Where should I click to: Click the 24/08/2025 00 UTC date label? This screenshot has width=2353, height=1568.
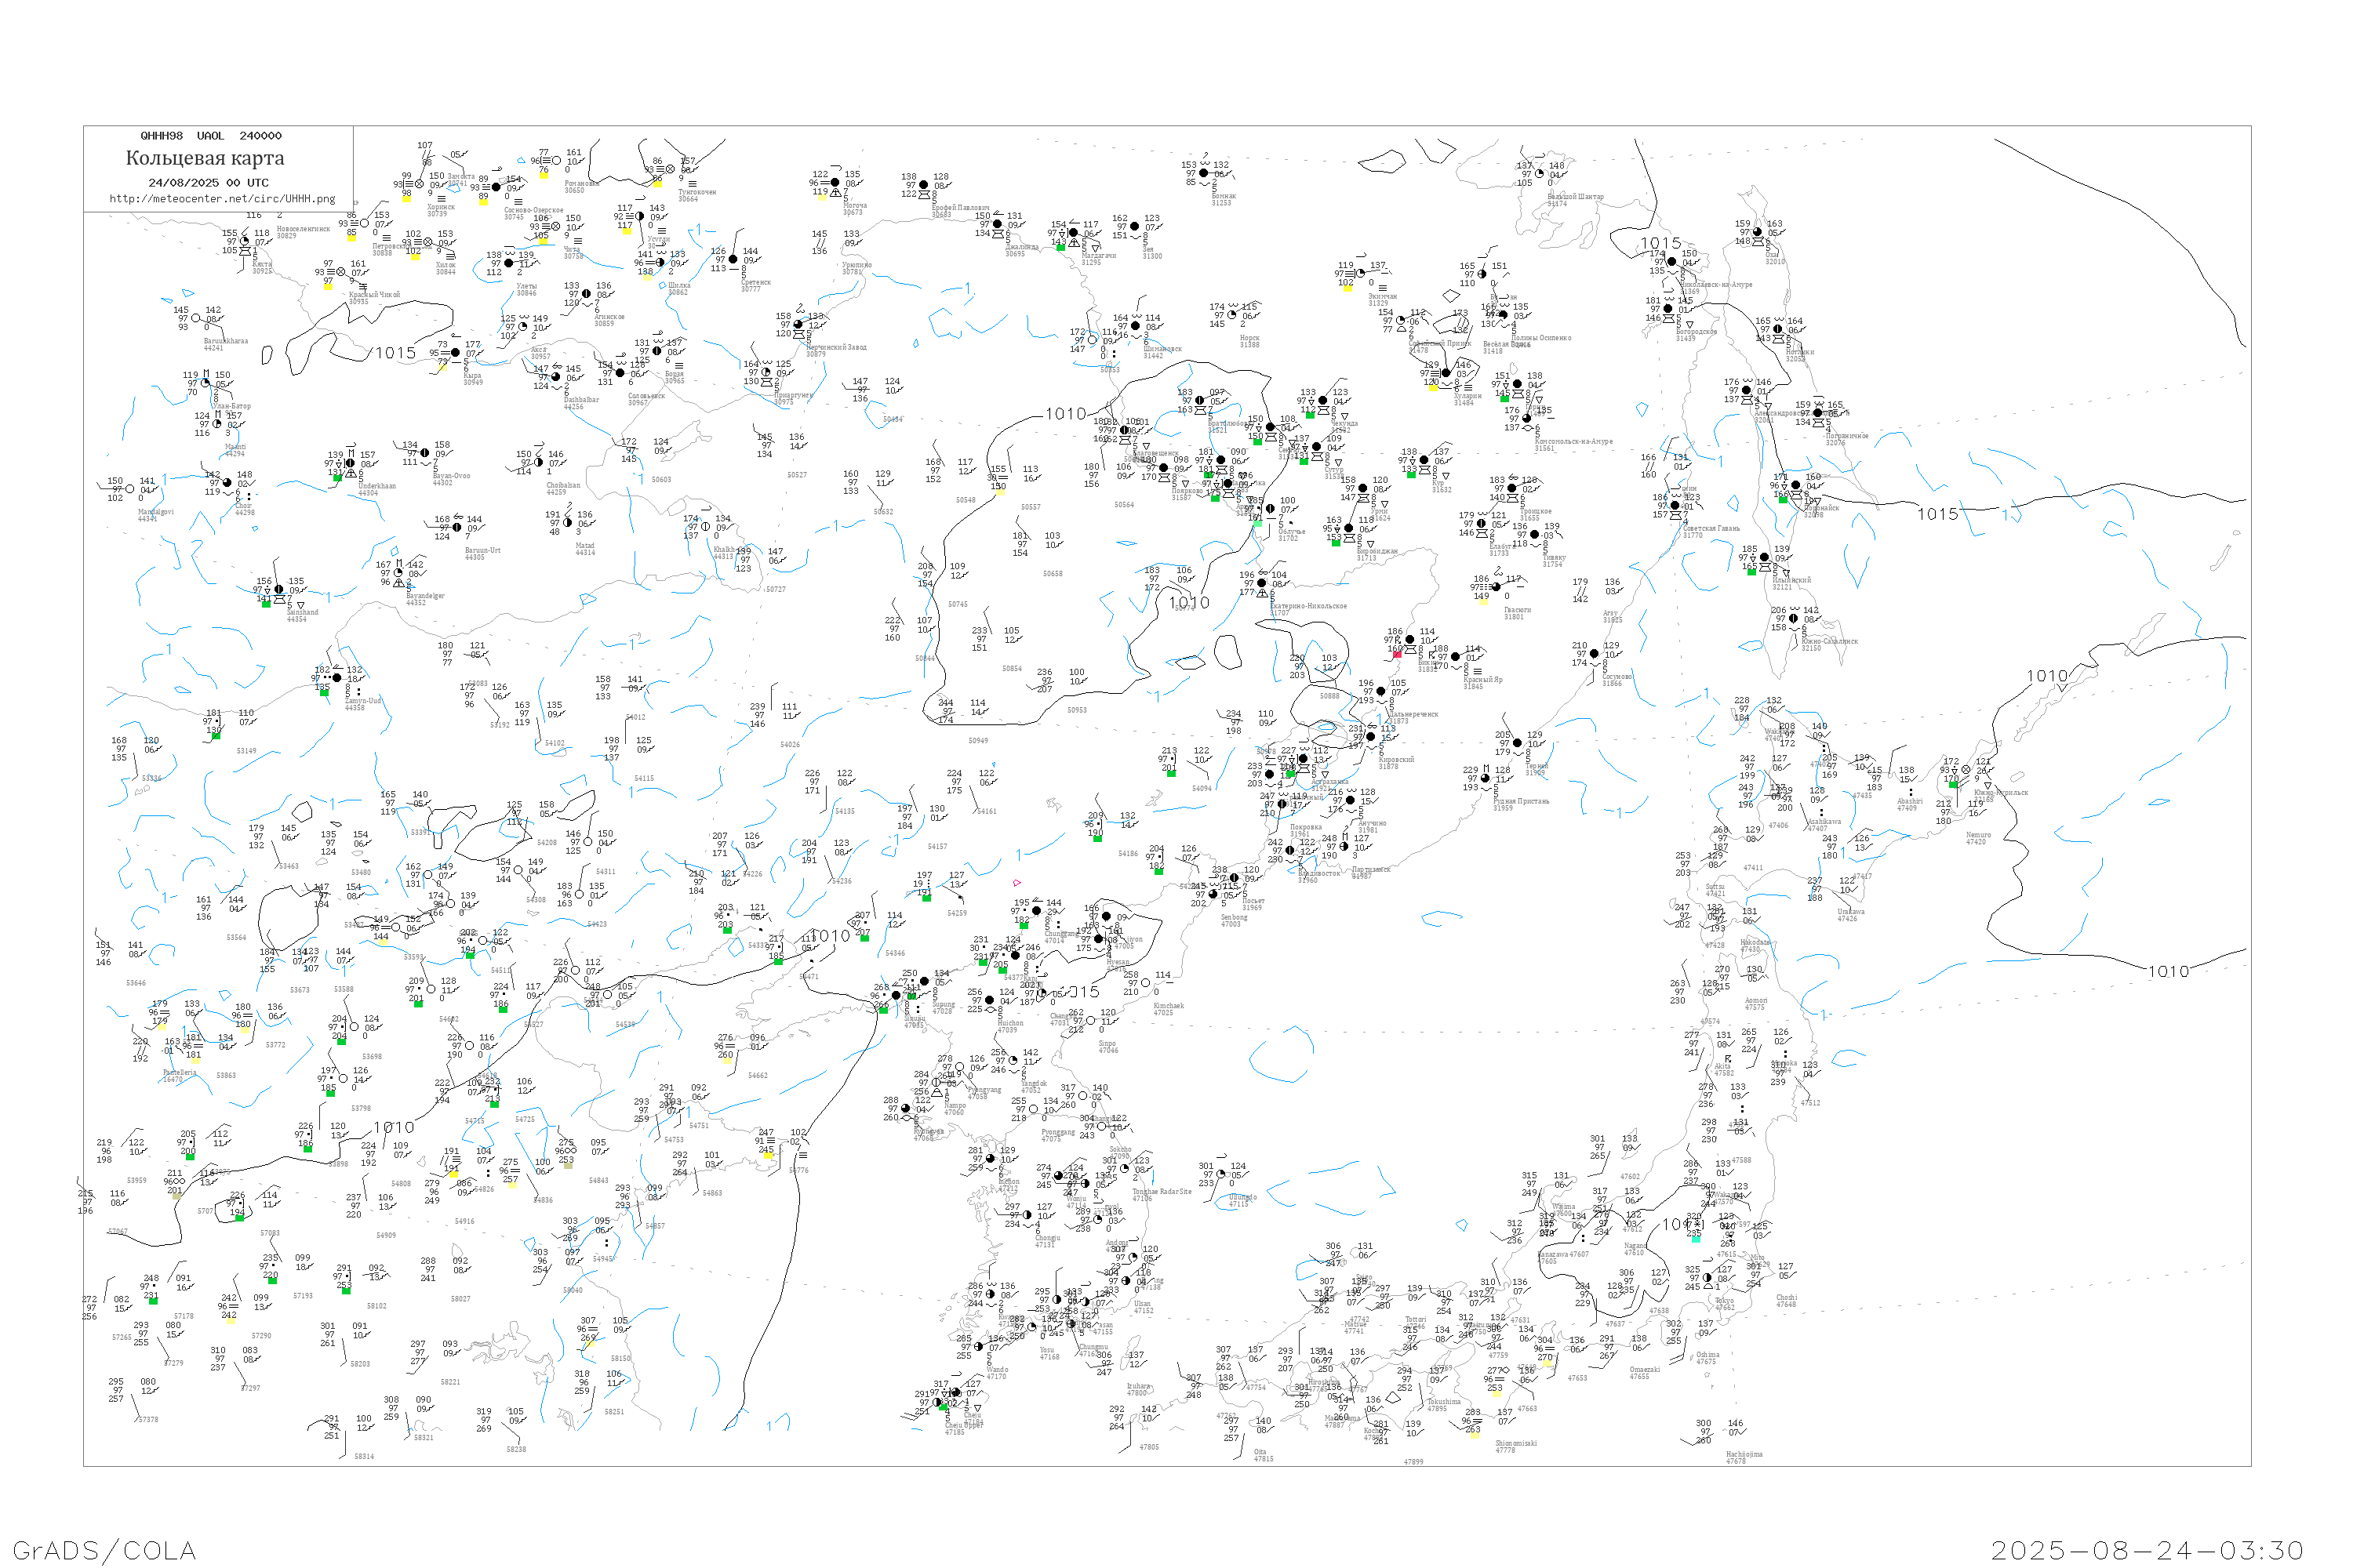(209, 183)
